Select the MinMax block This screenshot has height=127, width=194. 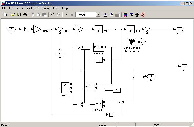tap(99, 104)
